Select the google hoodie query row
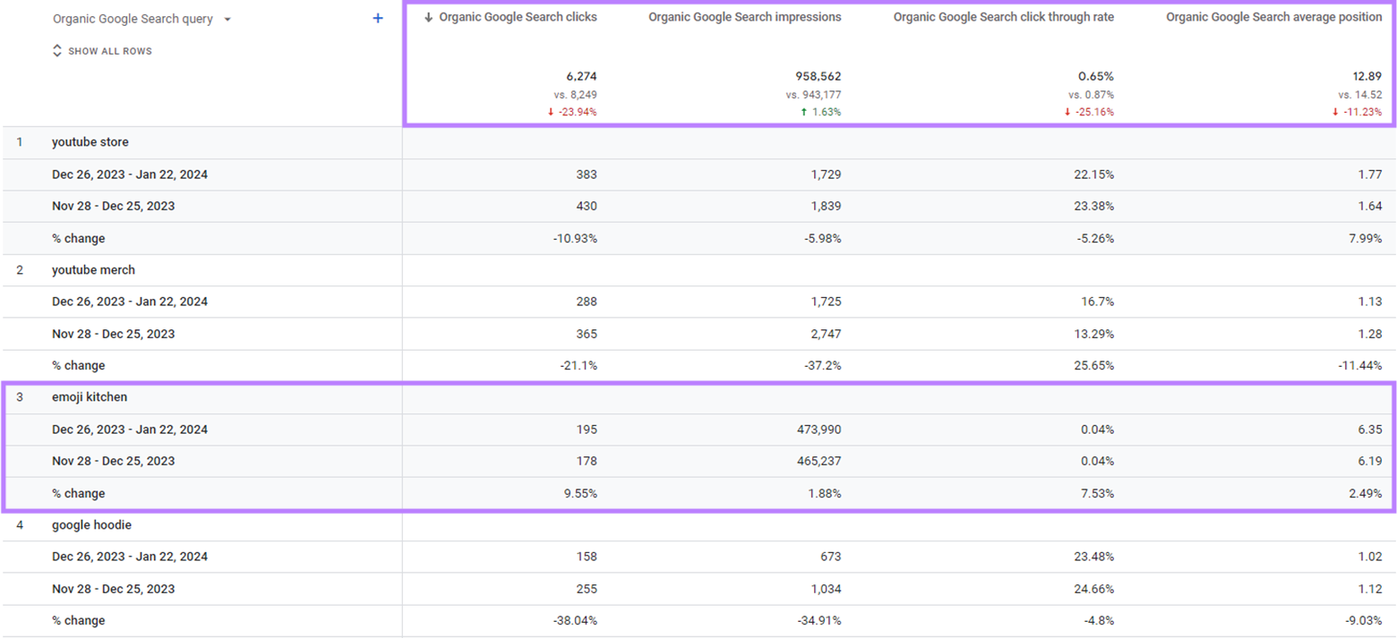Screen dimensions: 1397x638 (92, 525)
